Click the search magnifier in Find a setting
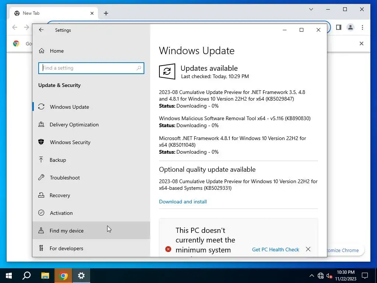The height and width of the screenshot is (283, 377). pos(139,68)
